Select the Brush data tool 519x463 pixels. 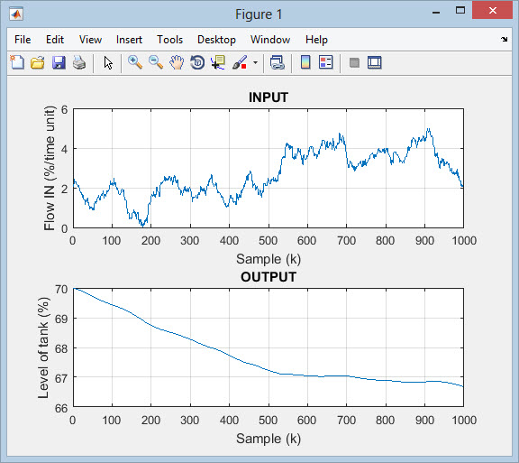240,62
